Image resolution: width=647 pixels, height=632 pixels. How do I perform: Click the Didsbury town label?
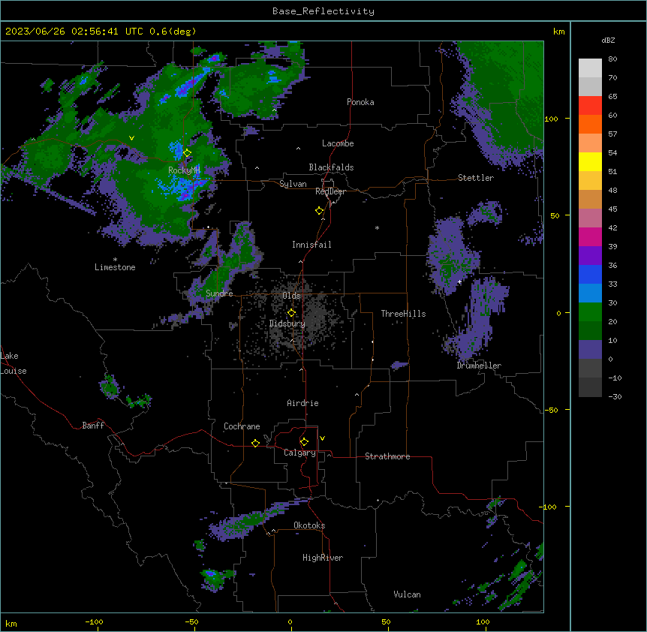[x=287, y=324]
